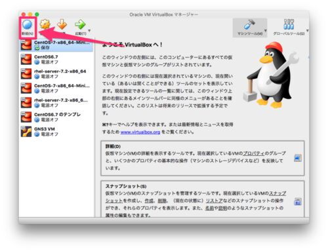Click power-off status icon under rhel-server-7.2-x86_64
Screen dimensions: 328x251
37,77
